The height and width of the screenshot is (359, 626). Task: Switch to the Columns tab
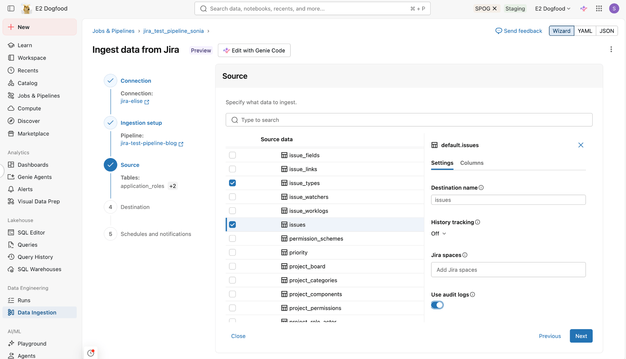(x=472, y=163)
